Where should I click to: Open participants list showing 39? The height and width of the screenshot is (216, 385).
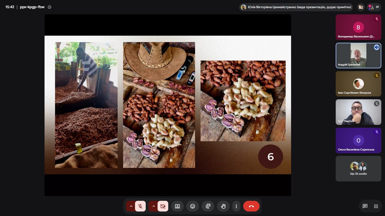click(x=374, y=7)
